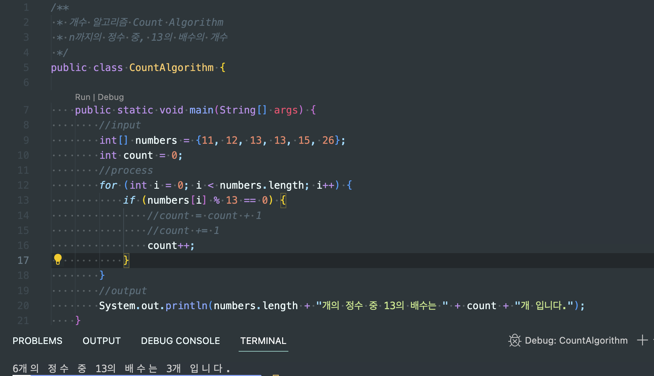Click the highlighted closing brace on line 17
Image resolution: width=654 pixels, height=376 pixels.
[126, 260]
